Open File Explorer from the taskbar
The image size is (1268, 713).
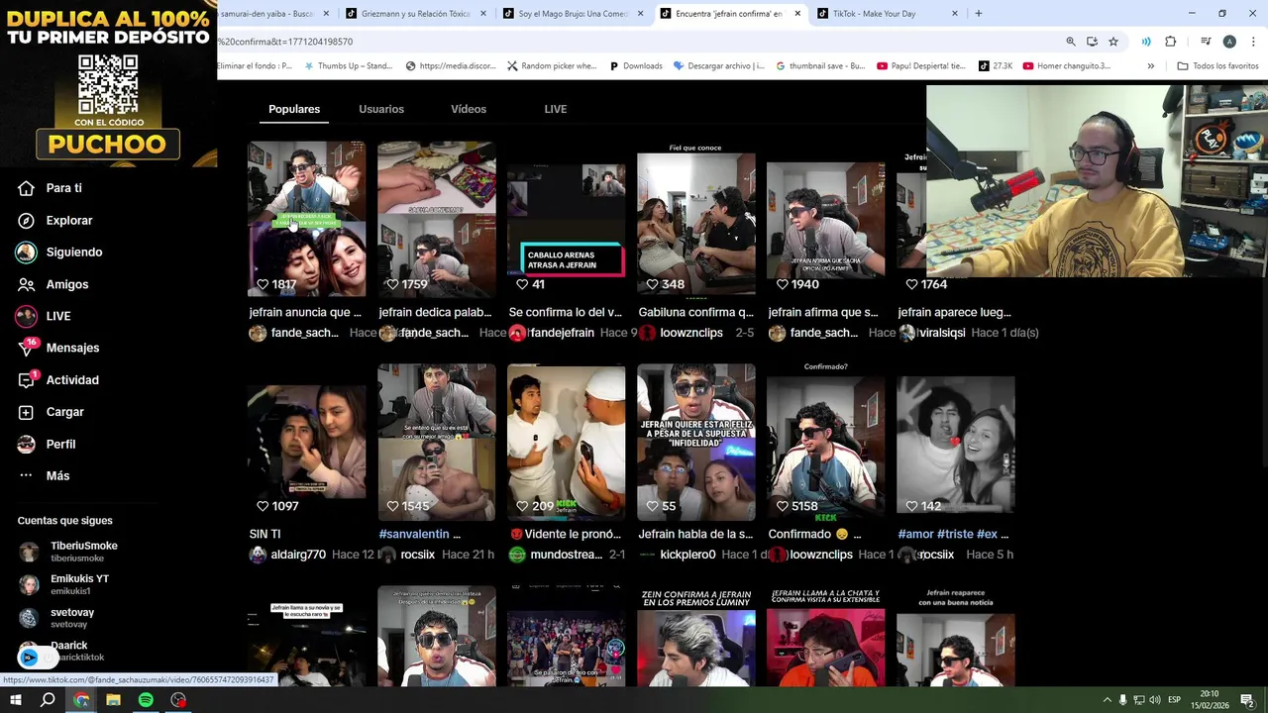pos(113,700)
